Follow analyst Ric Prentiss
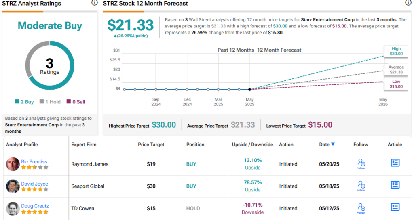Viewport: 414px width, 220px height. coord(361,164)
